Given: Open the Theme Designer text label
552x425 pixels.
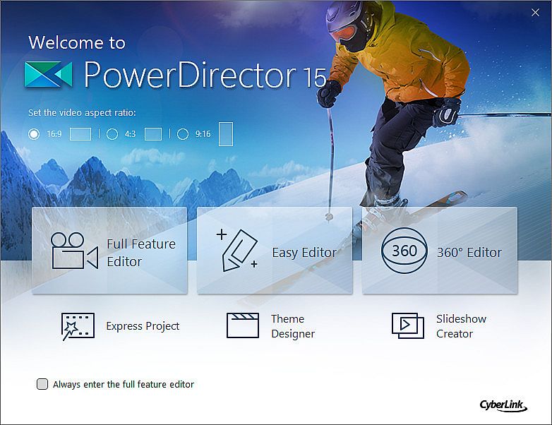Looking at the screenshot, I should pos(292,326).
